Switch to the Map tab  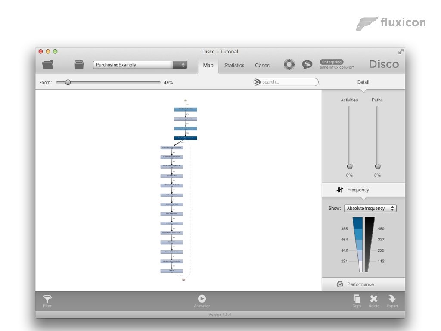(208, 66)
